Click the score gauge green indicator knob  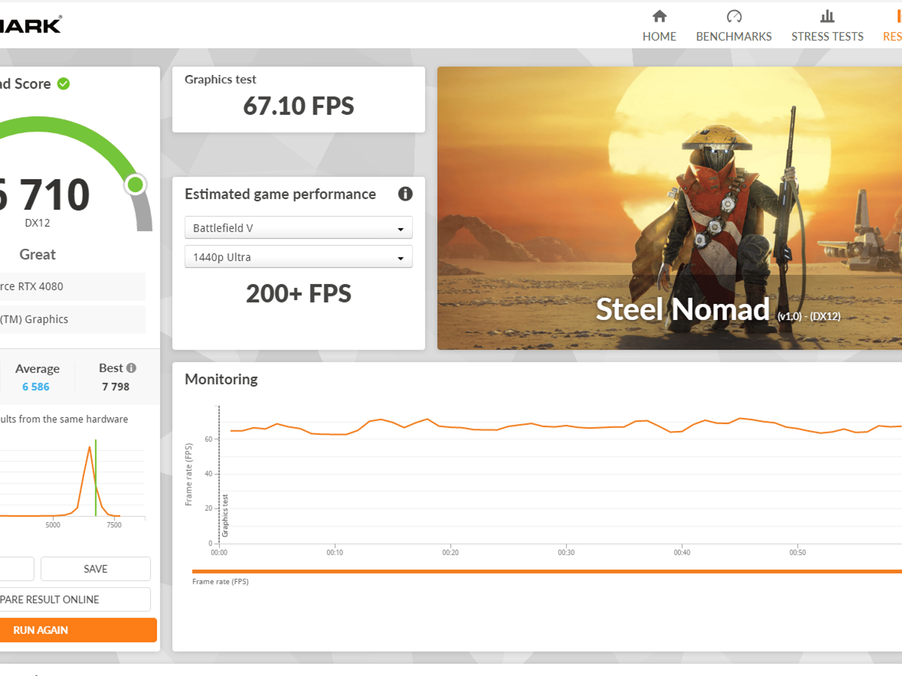(x=135, y=184)
